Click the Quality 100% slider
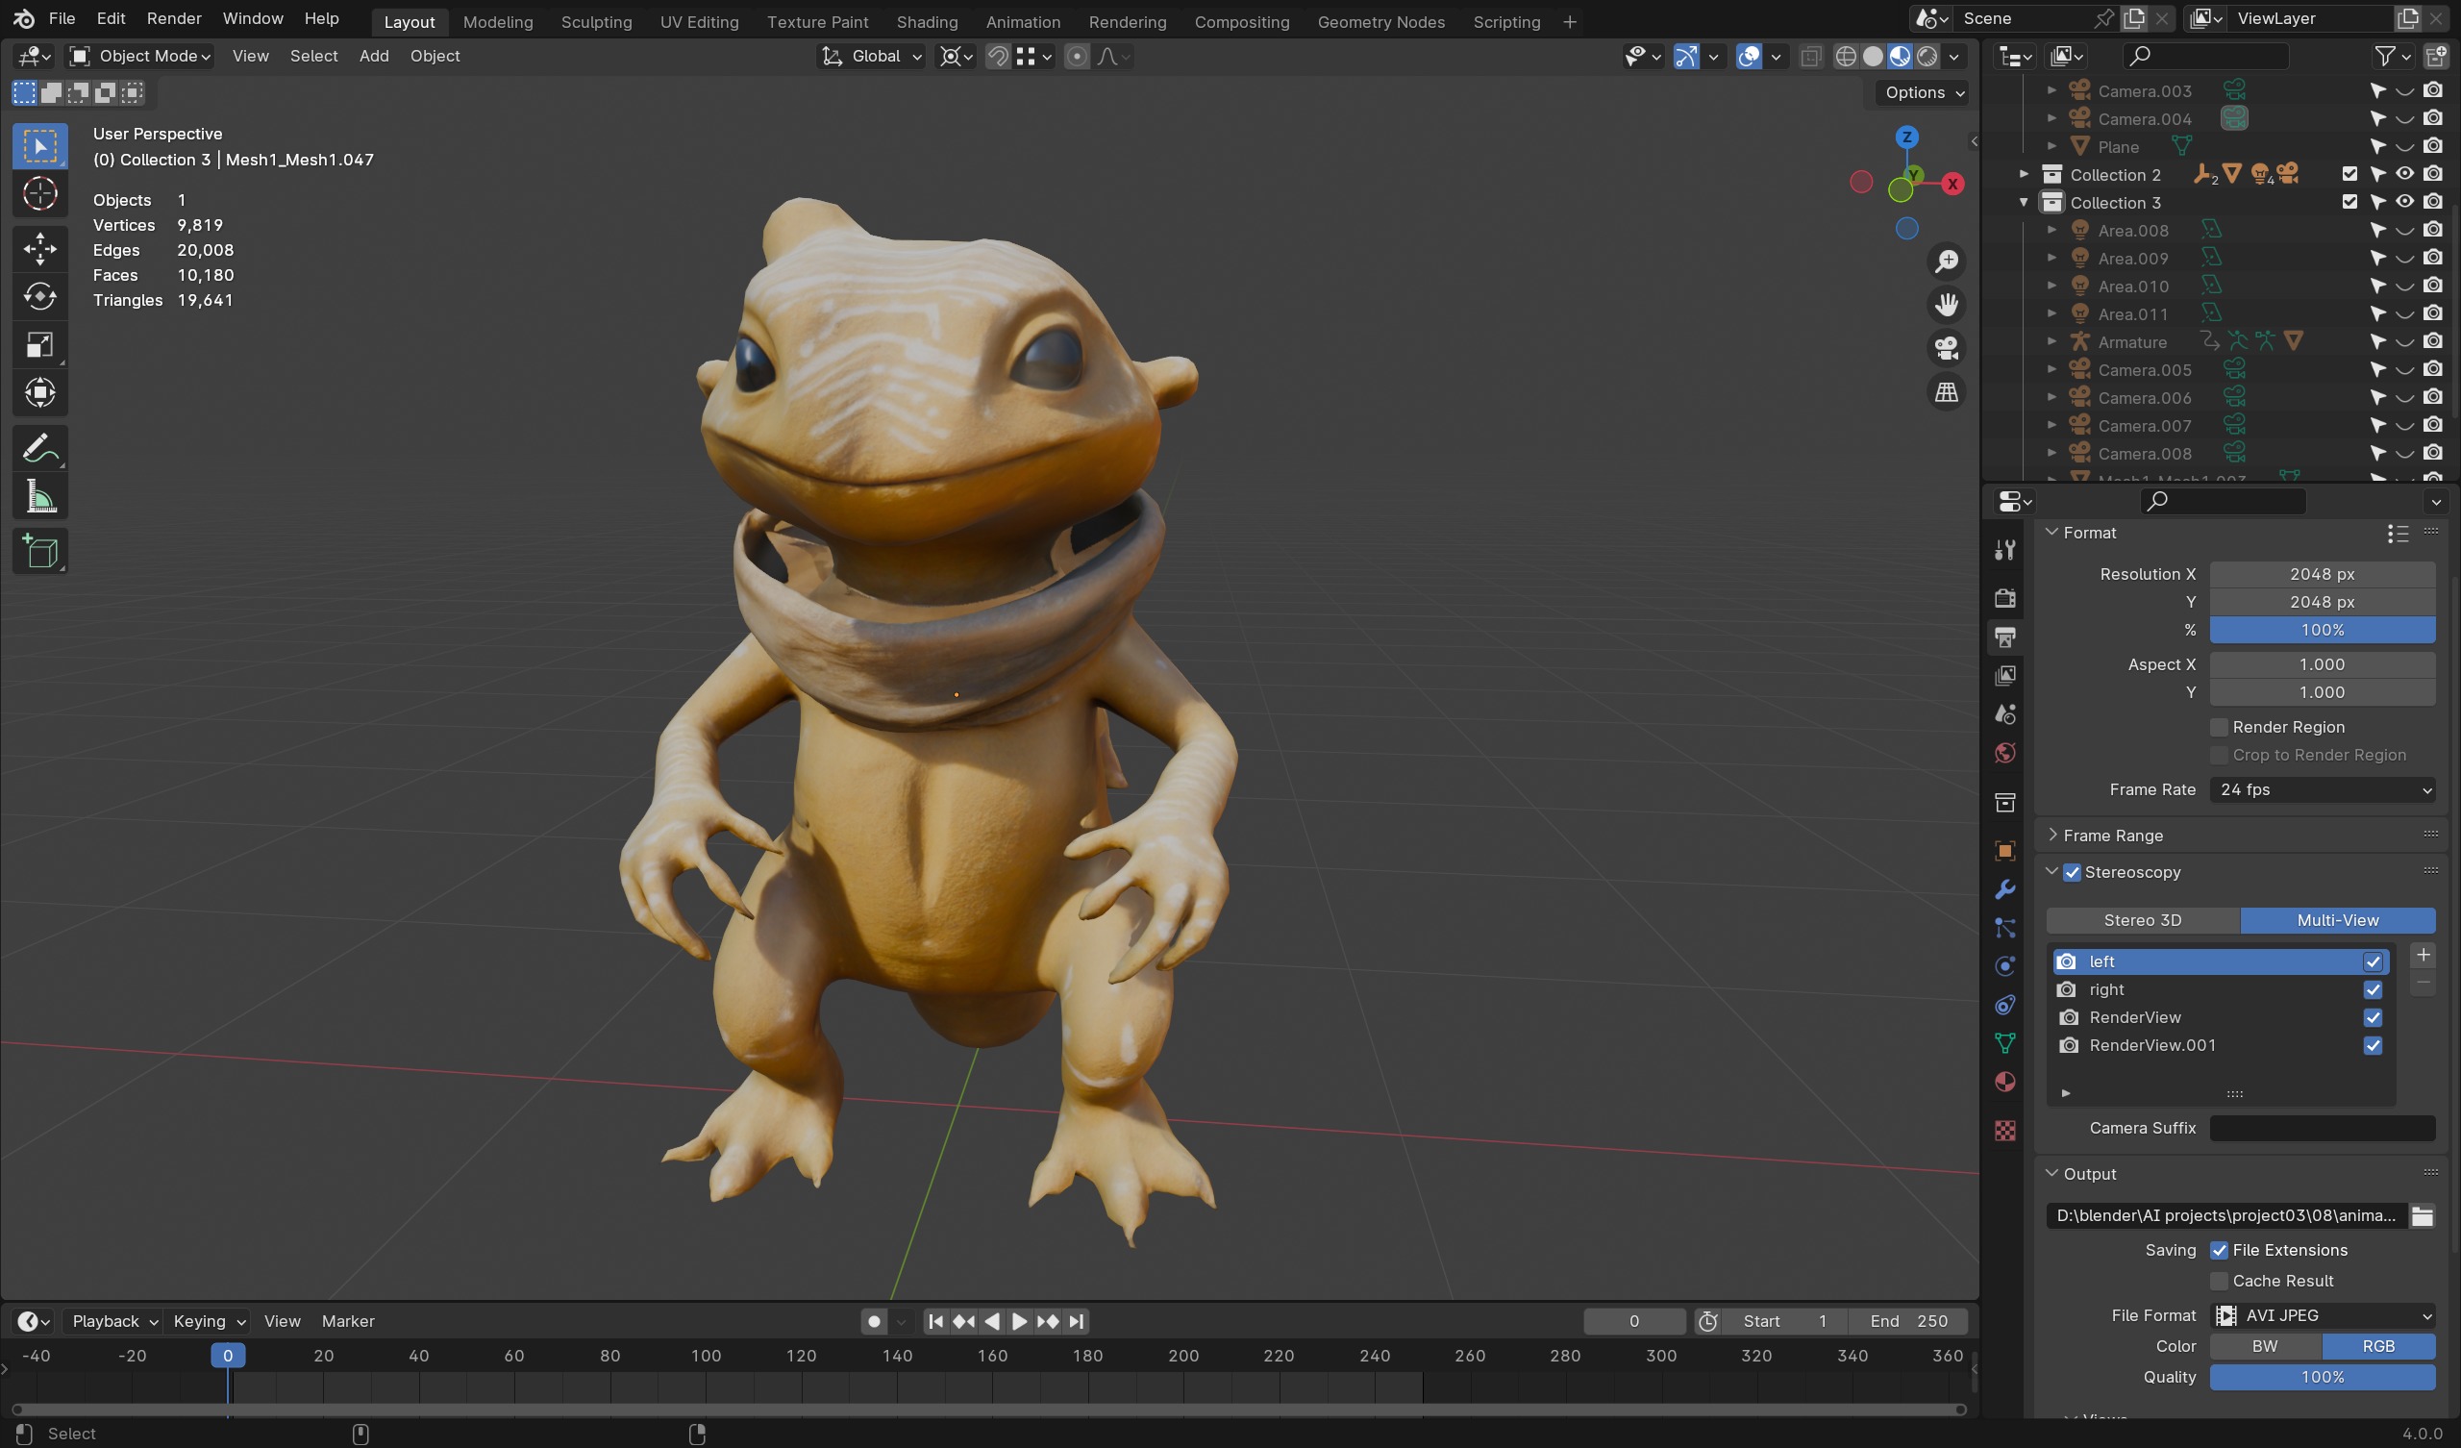The image size is (2461, 1448). point(2323,1377)
